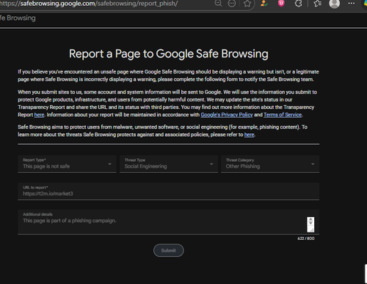367x284 pixels.
Task: Add this page to favorites with star icon
Action: tap(247, 4)
